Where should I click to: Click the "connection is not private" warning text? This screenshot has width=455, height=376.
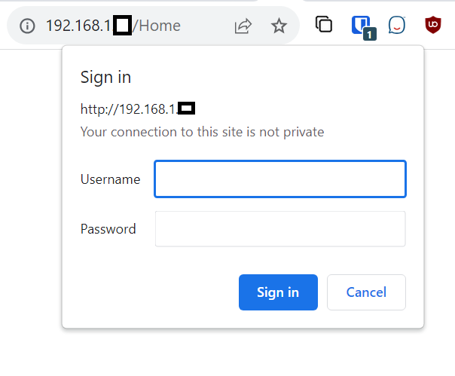point(202,133)
